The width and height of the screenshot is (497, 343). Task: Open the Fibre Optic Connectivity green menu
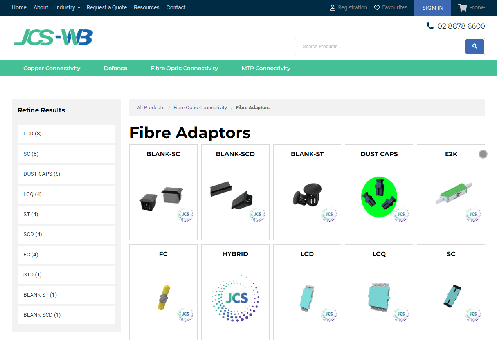[x=184, y=68]
